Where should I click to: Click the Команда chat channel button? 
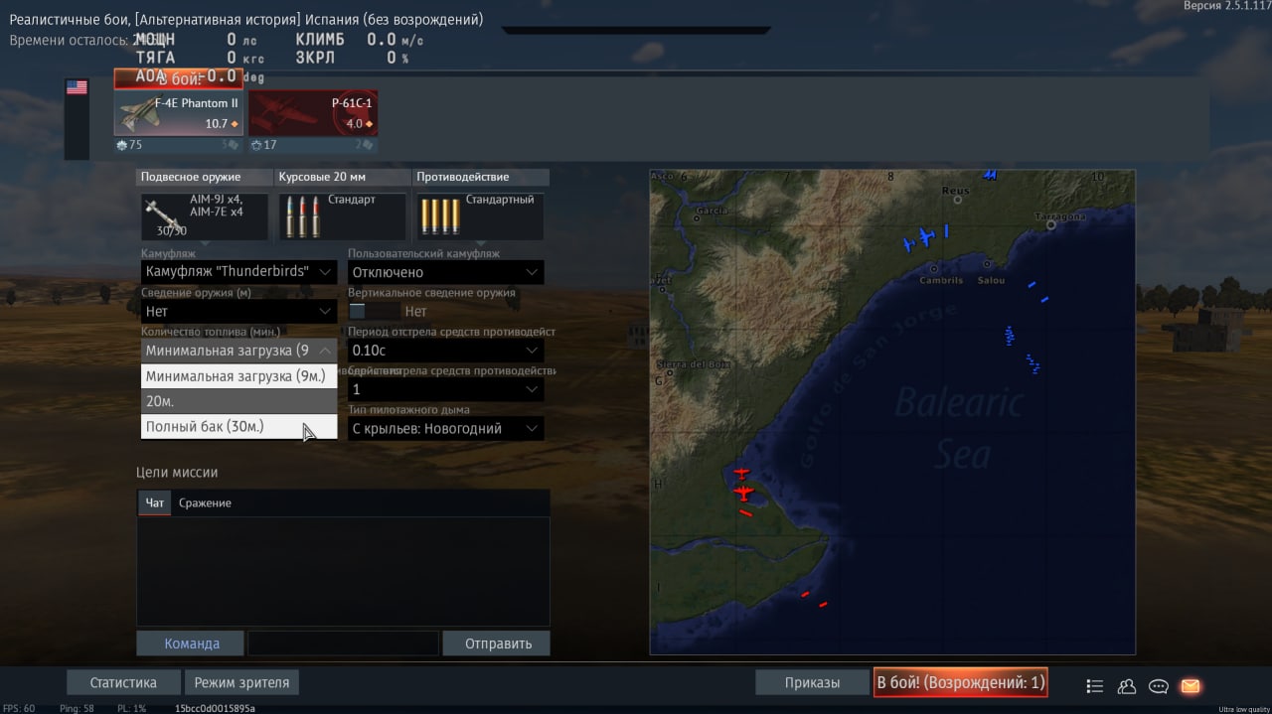[192, 643]
